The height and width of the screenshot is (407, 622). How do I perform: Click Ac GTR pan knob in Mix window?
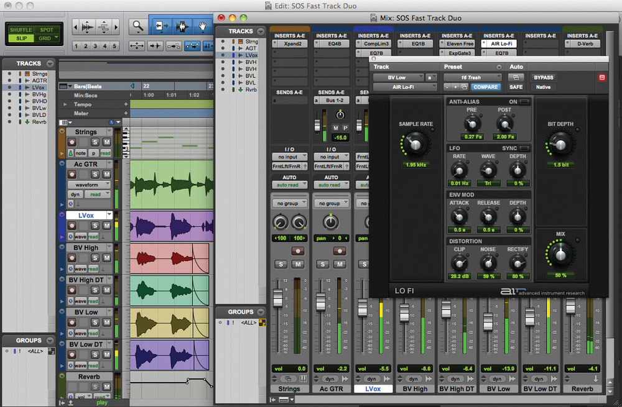pyautogui.click(x=331, y=222)
